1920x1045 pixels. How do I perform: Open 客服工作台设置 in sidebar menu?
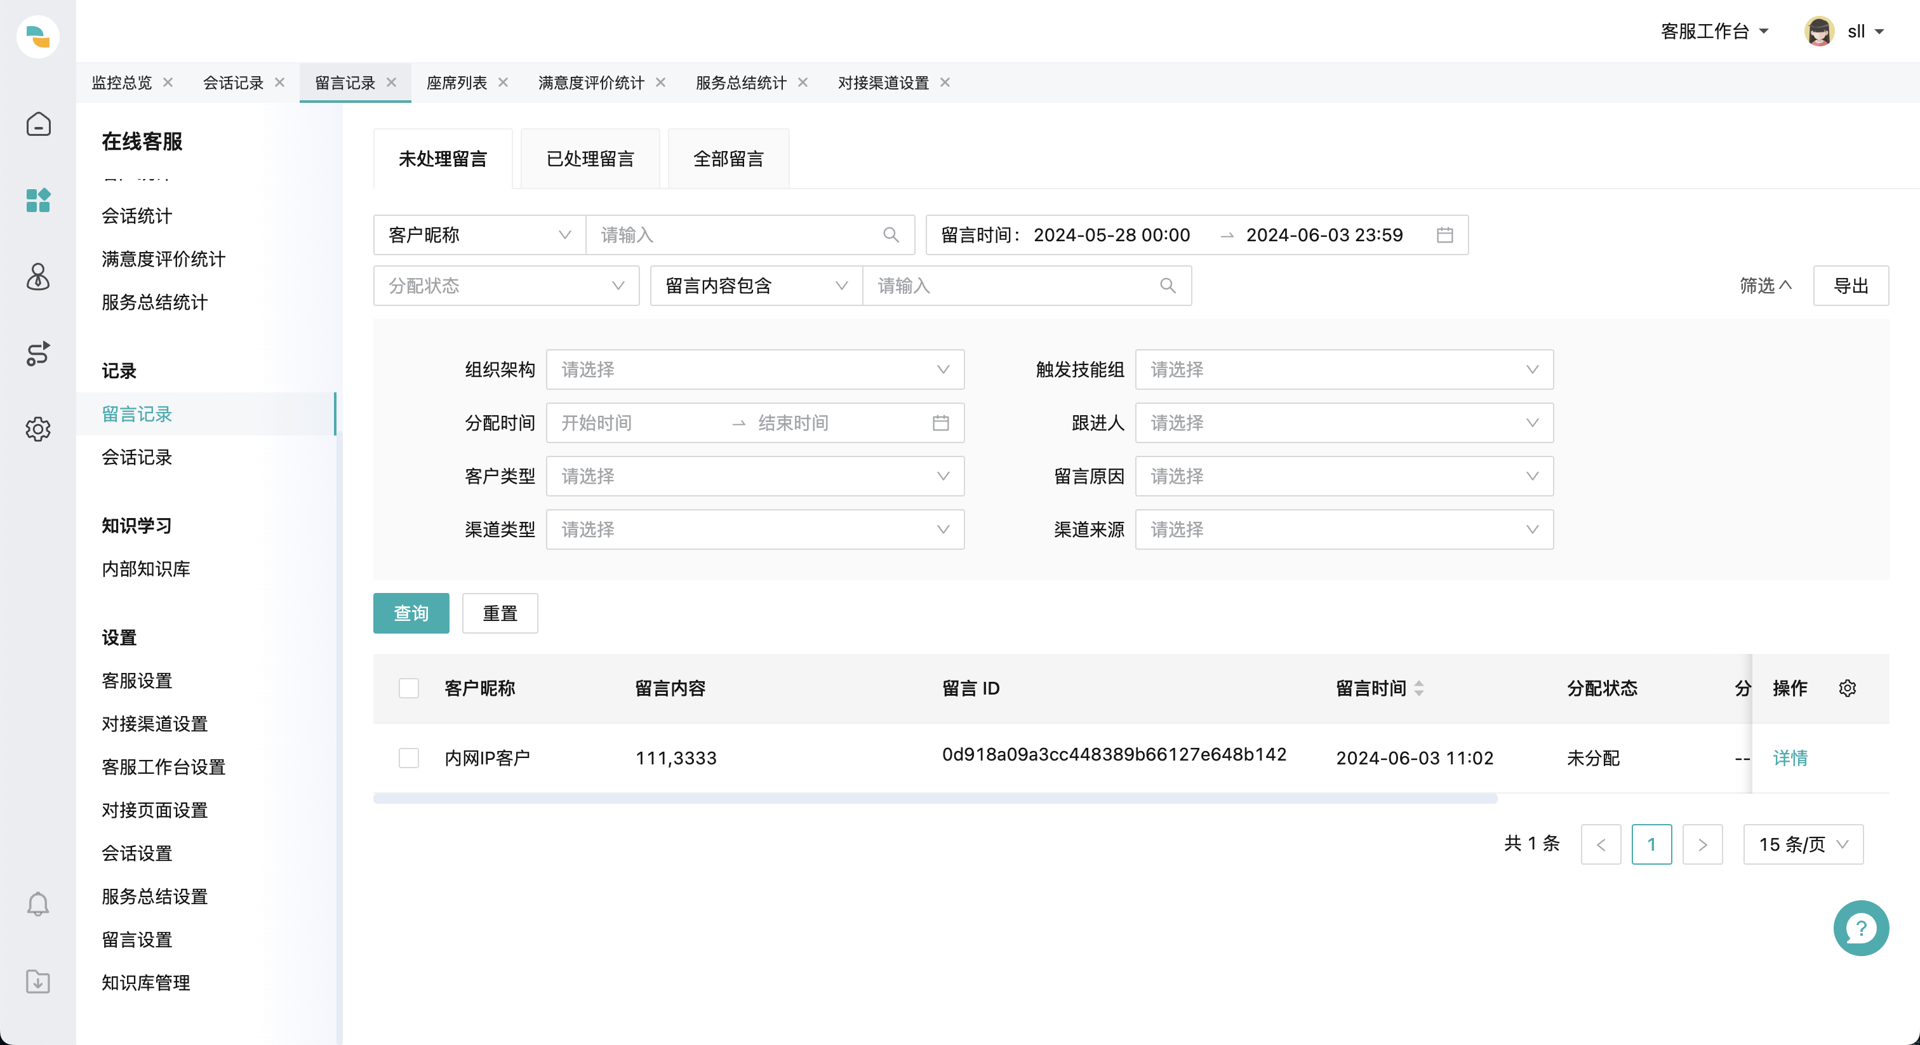coord(163,767)
